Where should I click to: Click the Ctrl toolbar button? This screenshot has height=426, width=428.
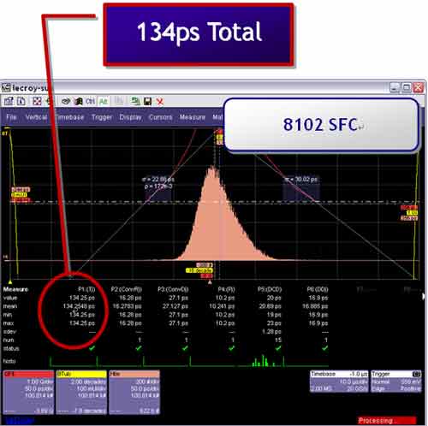90,101
